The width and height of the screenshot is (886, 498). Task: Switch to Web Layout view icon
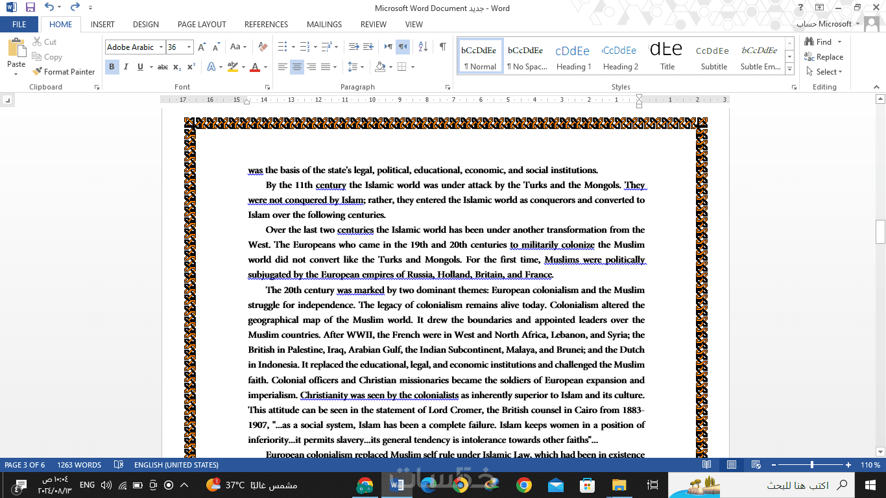point(756,465)
